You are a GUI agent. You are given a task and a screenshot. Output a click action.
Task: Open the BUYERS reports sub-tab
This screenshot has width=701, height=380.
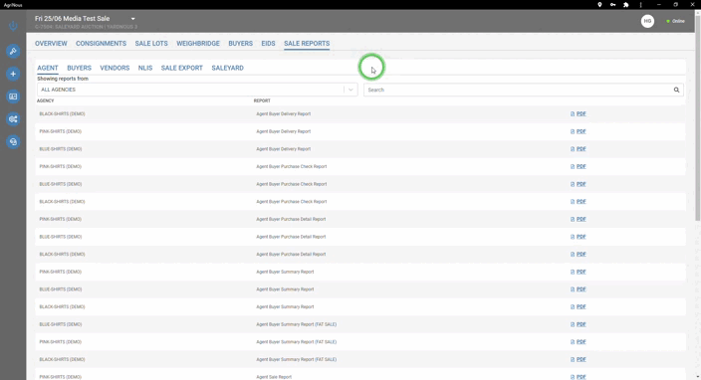pyautogui.click(x=79, y=68)
